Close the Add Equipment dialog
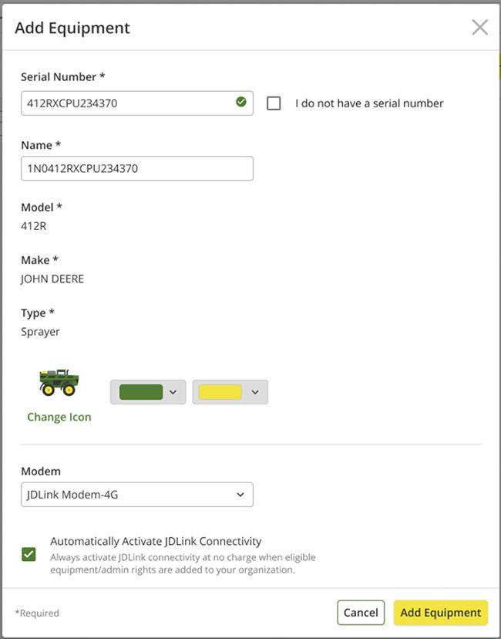The image size is (501, 639). coord(480,28)
